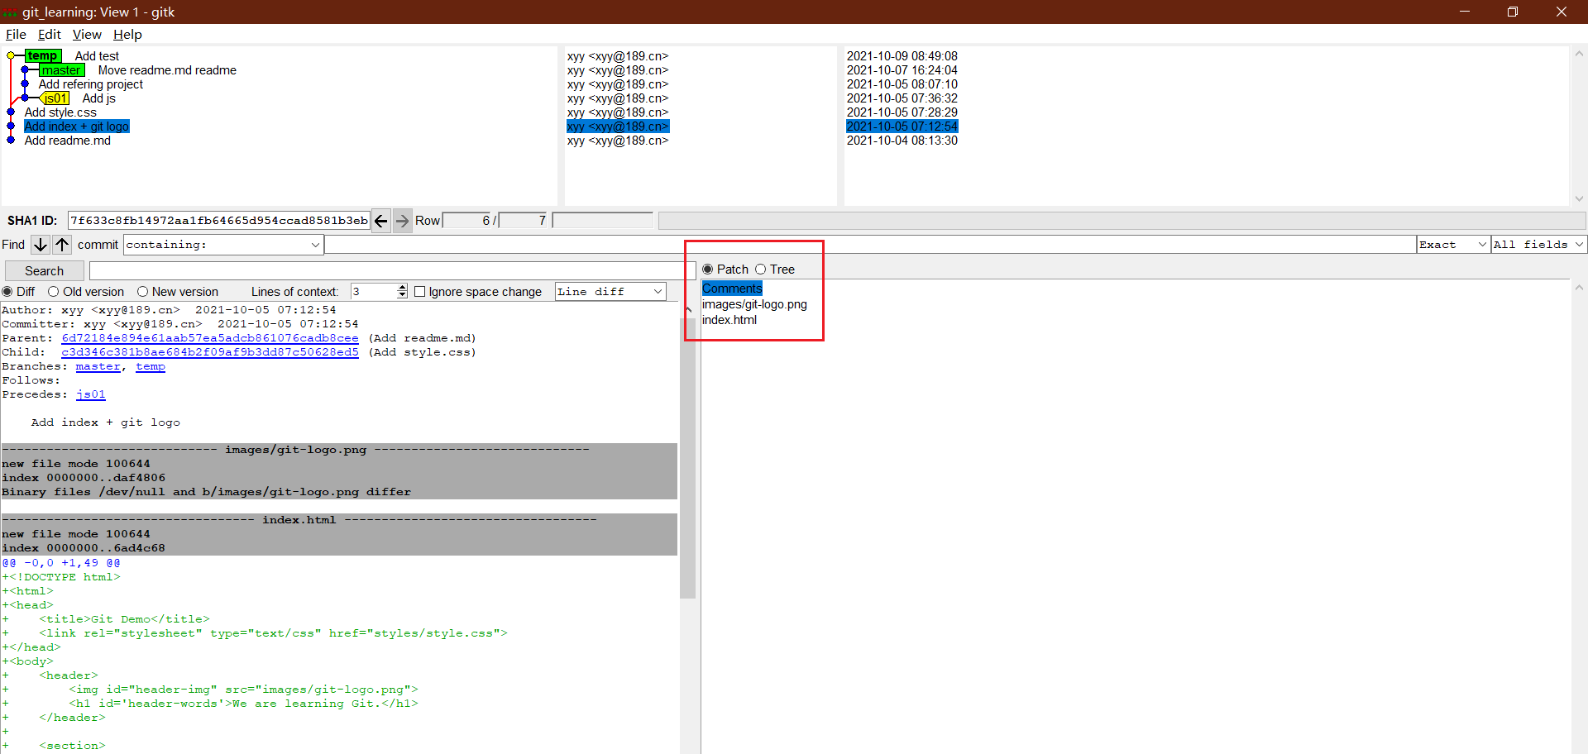This screenshot has width=1588, height=754.
Task: Select index.html in file list
Action: 729,320
